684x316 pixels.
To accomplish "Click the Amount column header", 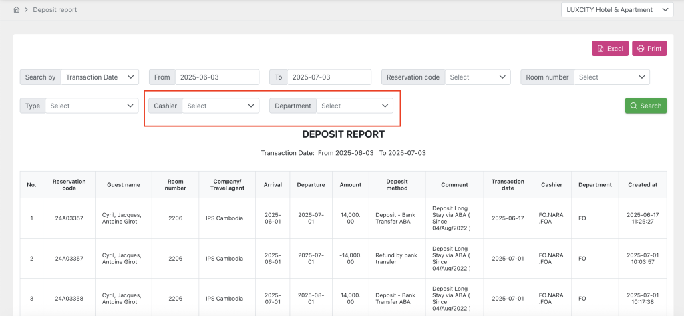I will coord(350,185).
